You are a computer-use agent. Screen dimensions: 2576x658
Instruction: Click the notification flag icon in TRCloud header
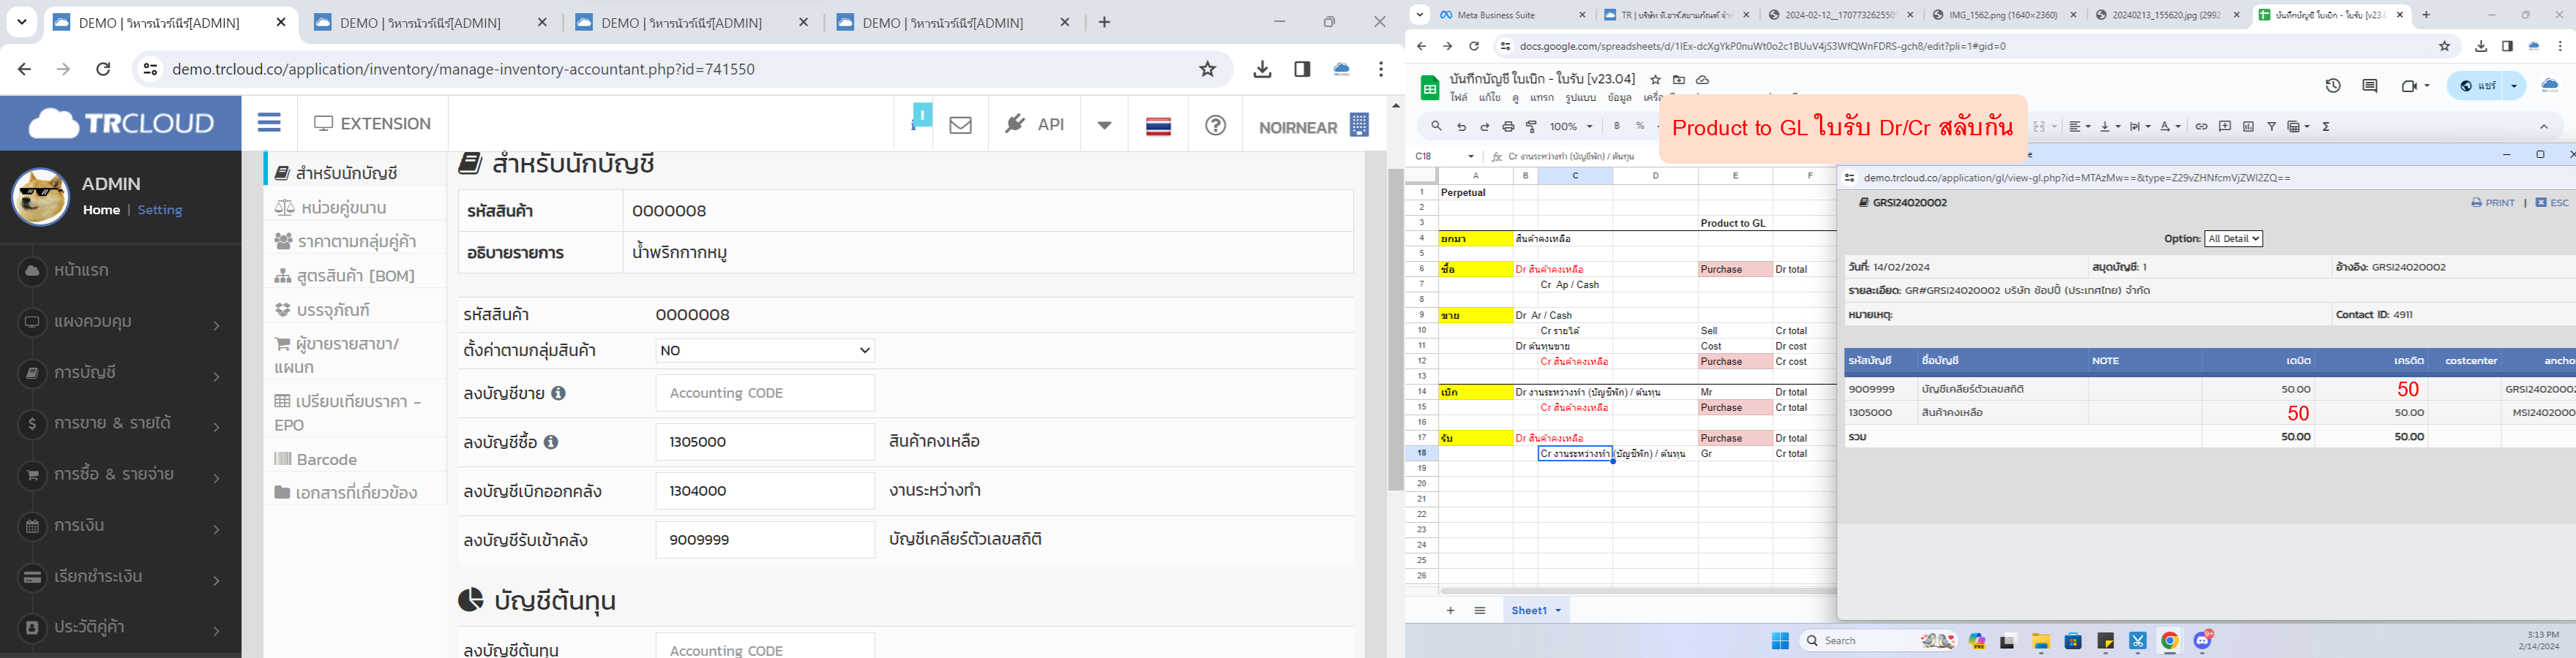(921, 116)
